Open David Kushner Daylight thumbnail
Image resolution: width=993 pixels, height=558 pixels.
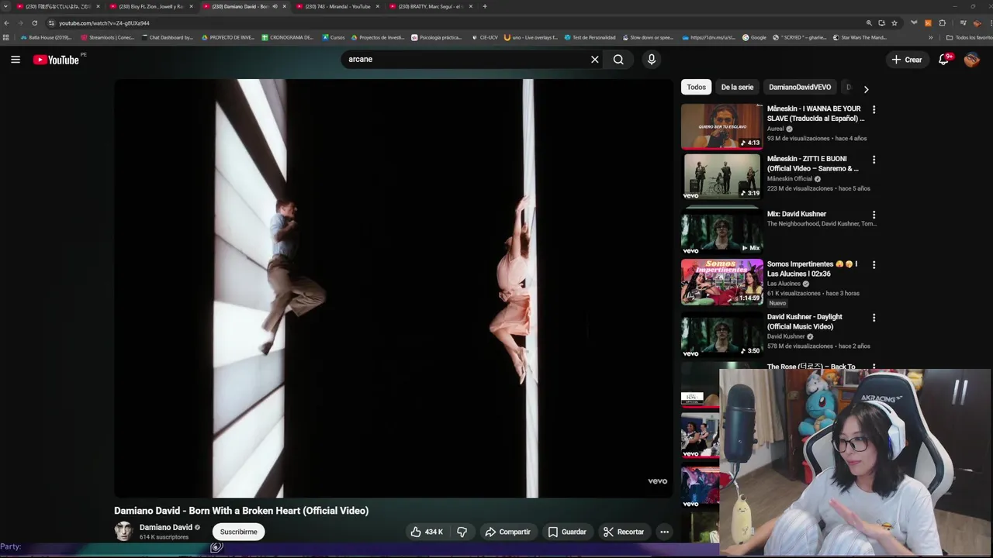pos(721,334)
